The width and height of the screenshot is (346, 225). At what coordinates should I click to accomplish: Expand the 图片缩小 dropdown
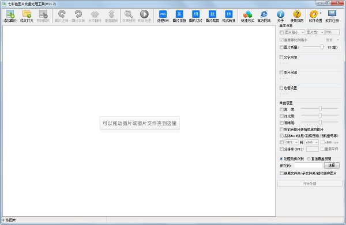click(294, 32)
